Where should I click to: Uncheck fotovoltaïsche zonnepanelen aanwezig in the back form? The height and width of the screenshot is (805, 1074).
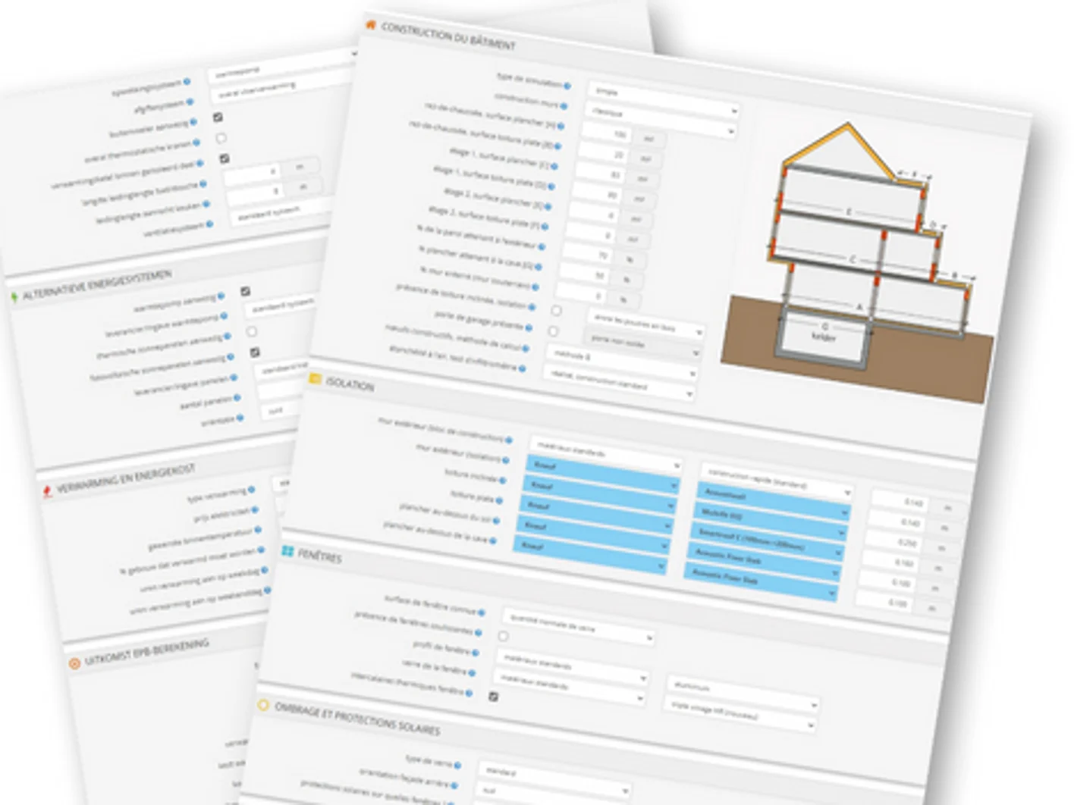[x=255, y=352]
